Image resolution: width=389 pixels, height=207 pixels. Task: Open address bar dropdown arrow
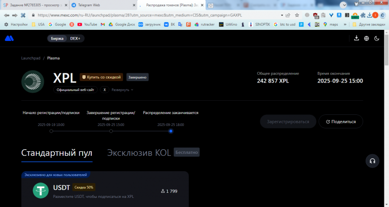(282, 15)
